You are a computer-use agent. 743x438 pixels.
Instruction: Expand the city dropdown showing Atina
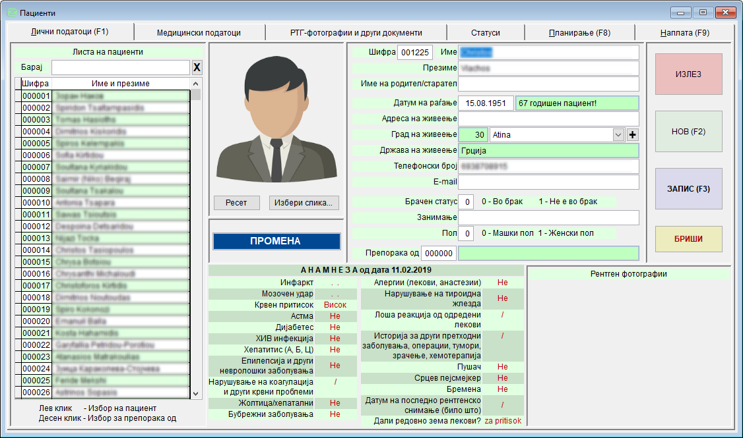(x=618, y=135)
